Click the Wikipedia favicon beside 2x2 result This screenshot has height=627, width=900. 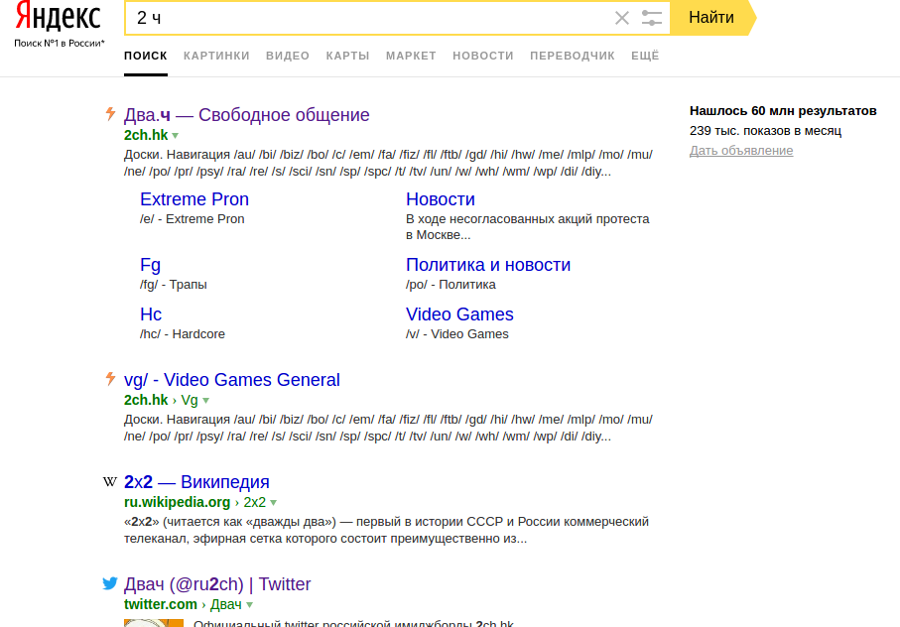tap(109, 481)
